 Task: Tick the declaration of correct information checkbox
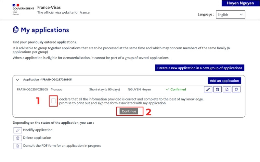[x=54, y=101]
